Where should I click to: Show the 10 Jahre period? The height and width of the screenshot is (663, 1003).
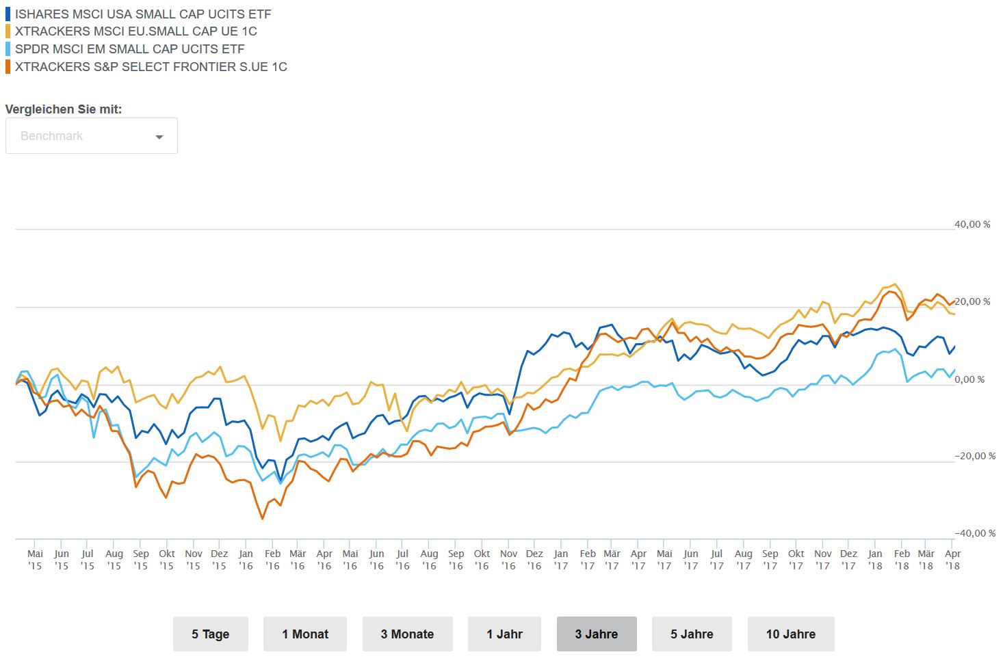point(791,634)
